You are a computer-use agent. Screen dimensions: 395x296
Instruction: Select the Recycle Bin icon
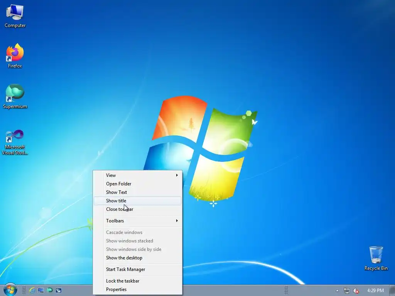click(x=376, y=259)
